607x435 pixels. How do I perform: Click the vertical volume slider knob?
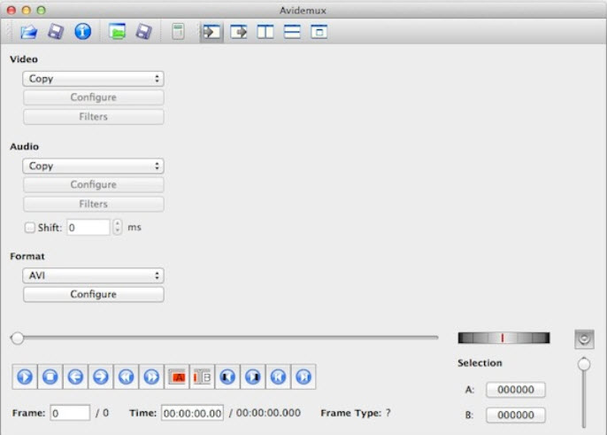pos(584,364)
